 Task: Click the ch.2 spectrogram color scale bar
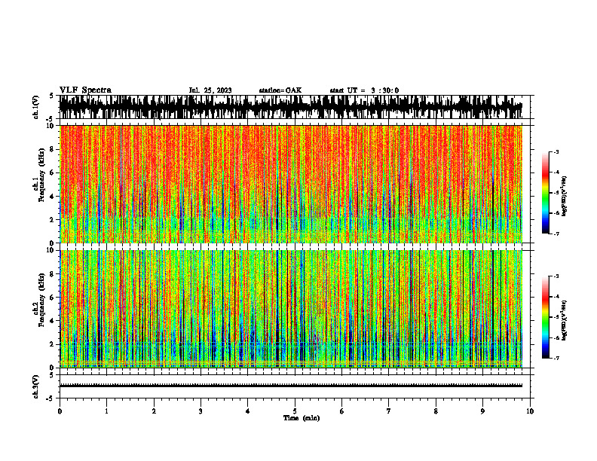[x=545, y=317]
